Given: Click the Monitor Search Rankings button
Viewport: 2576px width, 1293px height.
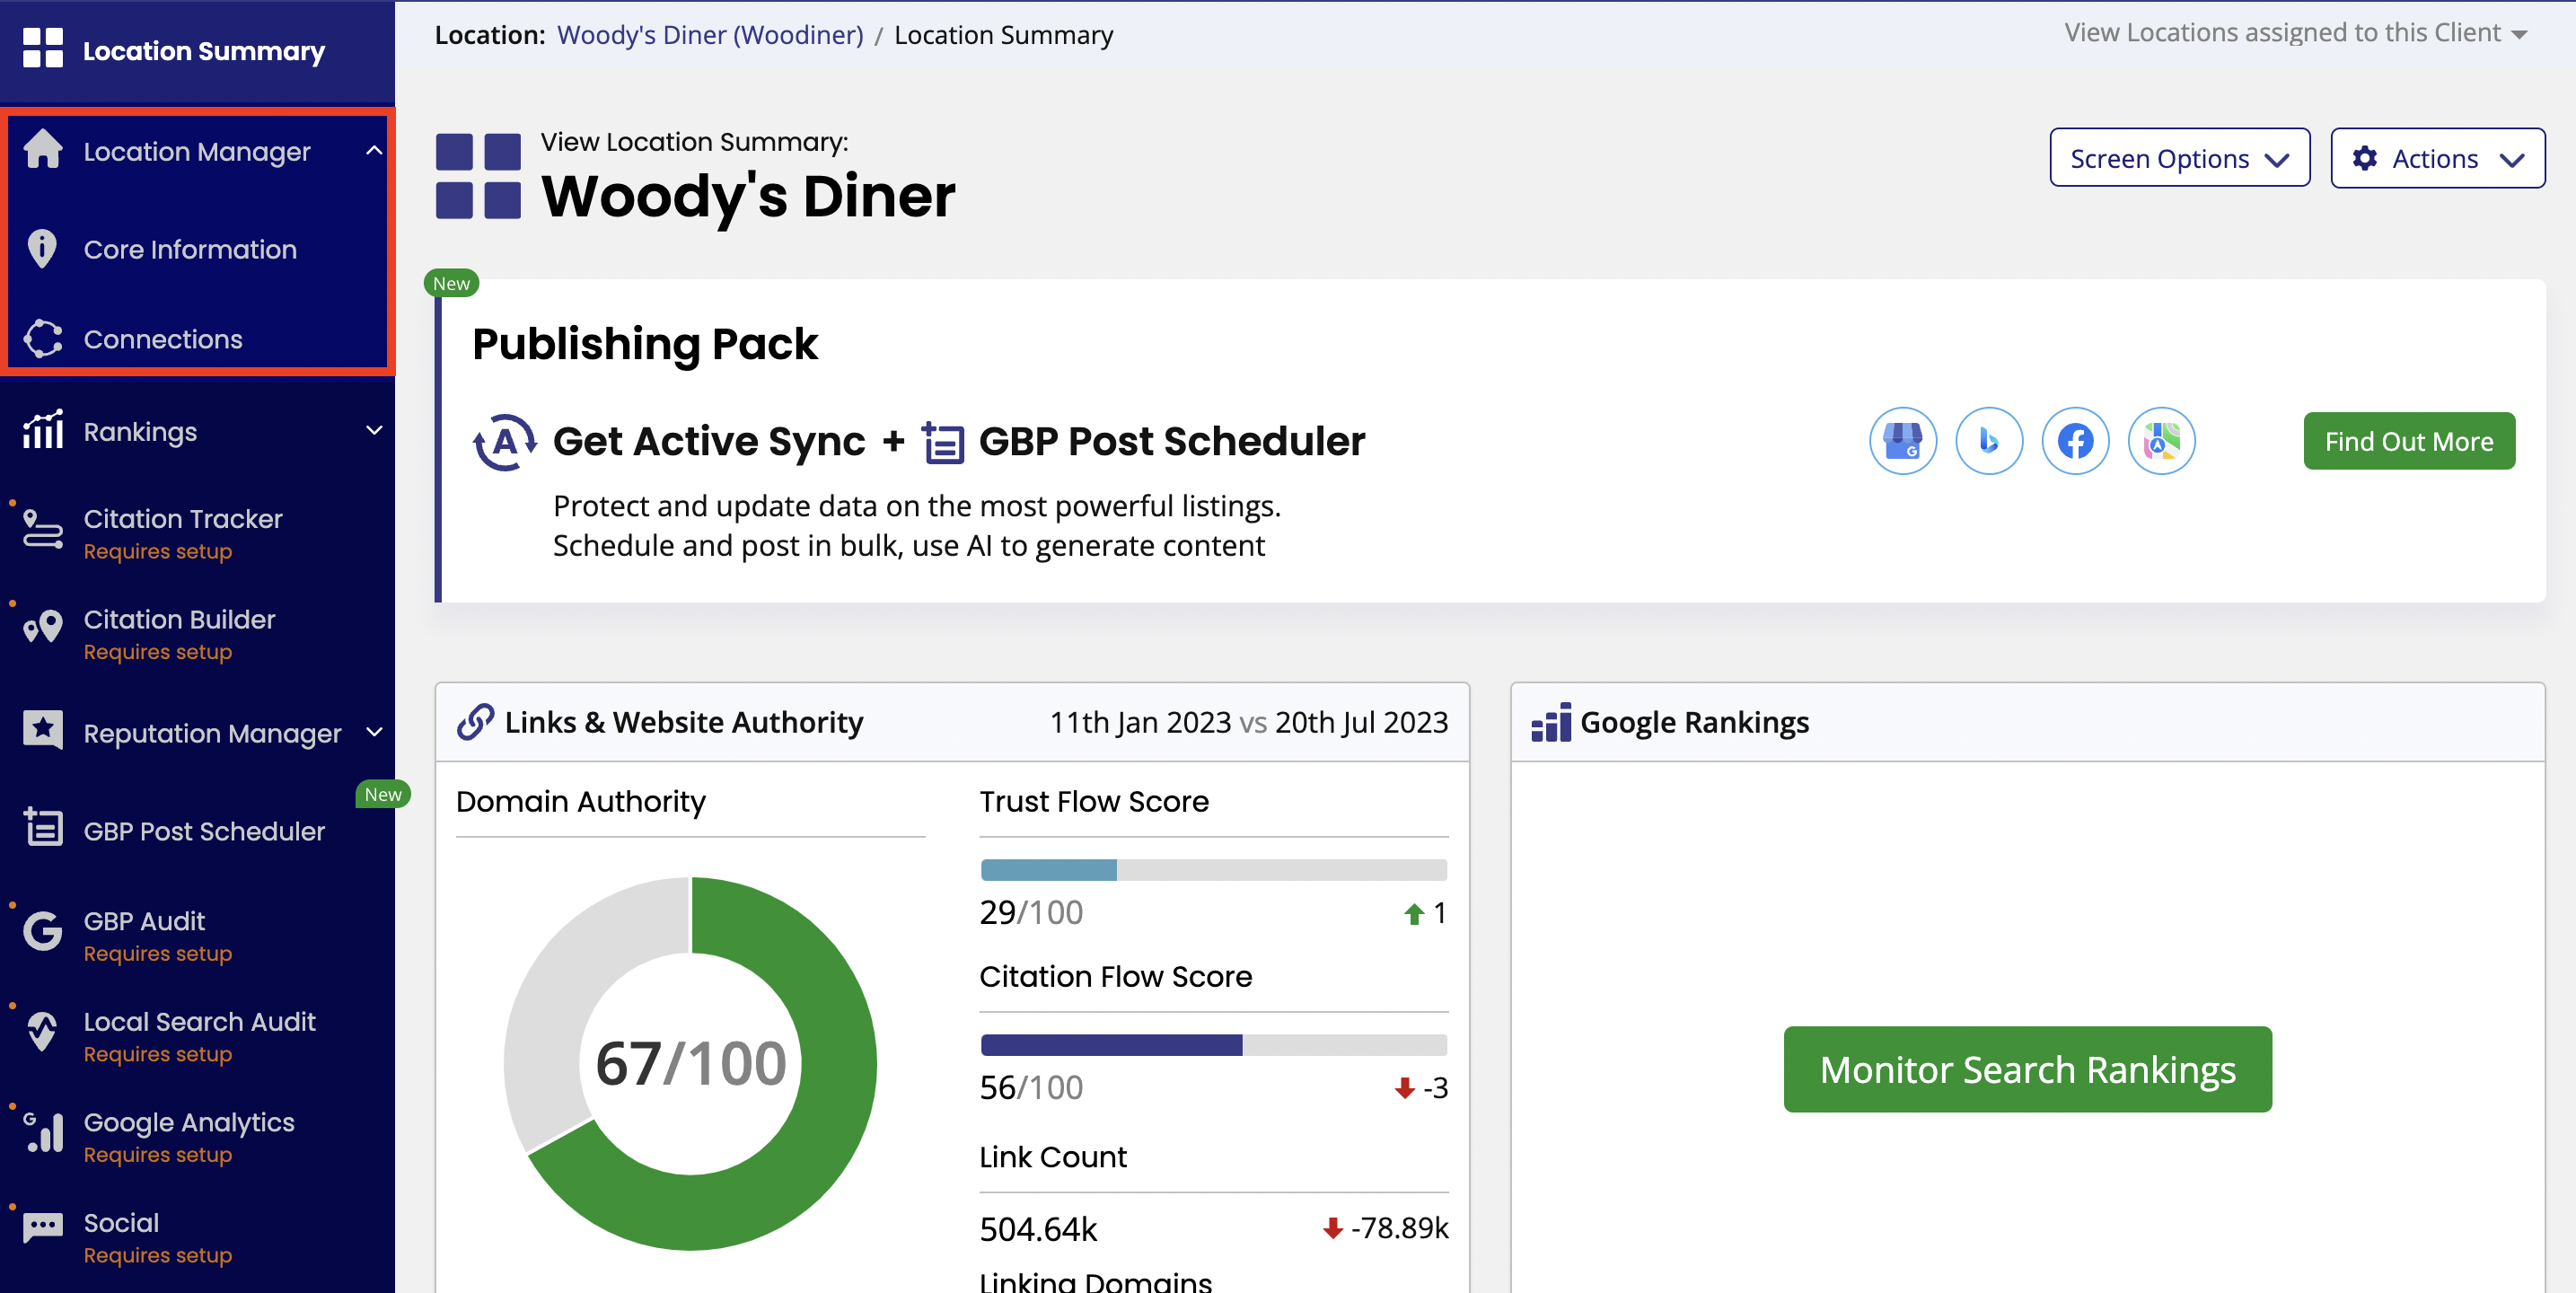Looking at the screenshot, I should click(x=2027, y=1069).
